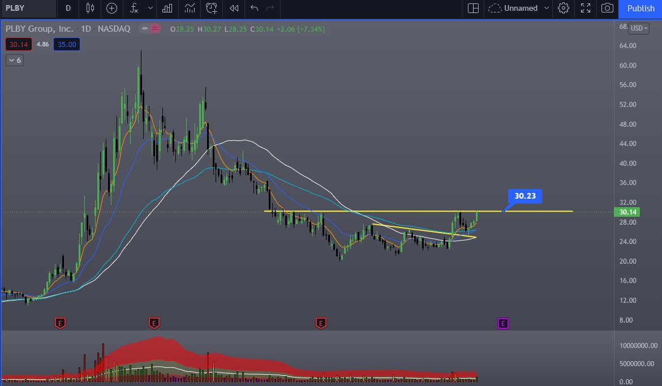Click the 12.00 price scale label
This screenshot has width=662, height=386.
628,301
